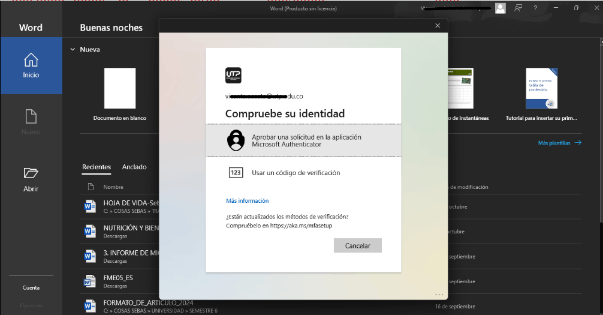Create a Documento en blanco
The width and height of the screenshot is (603, 315).
(x=120, y=94)
